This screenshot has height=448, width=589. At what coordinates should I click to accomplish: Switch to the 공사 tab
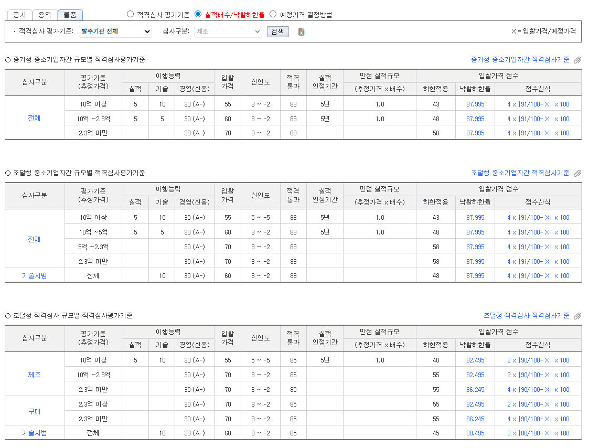tap(20, 15)
